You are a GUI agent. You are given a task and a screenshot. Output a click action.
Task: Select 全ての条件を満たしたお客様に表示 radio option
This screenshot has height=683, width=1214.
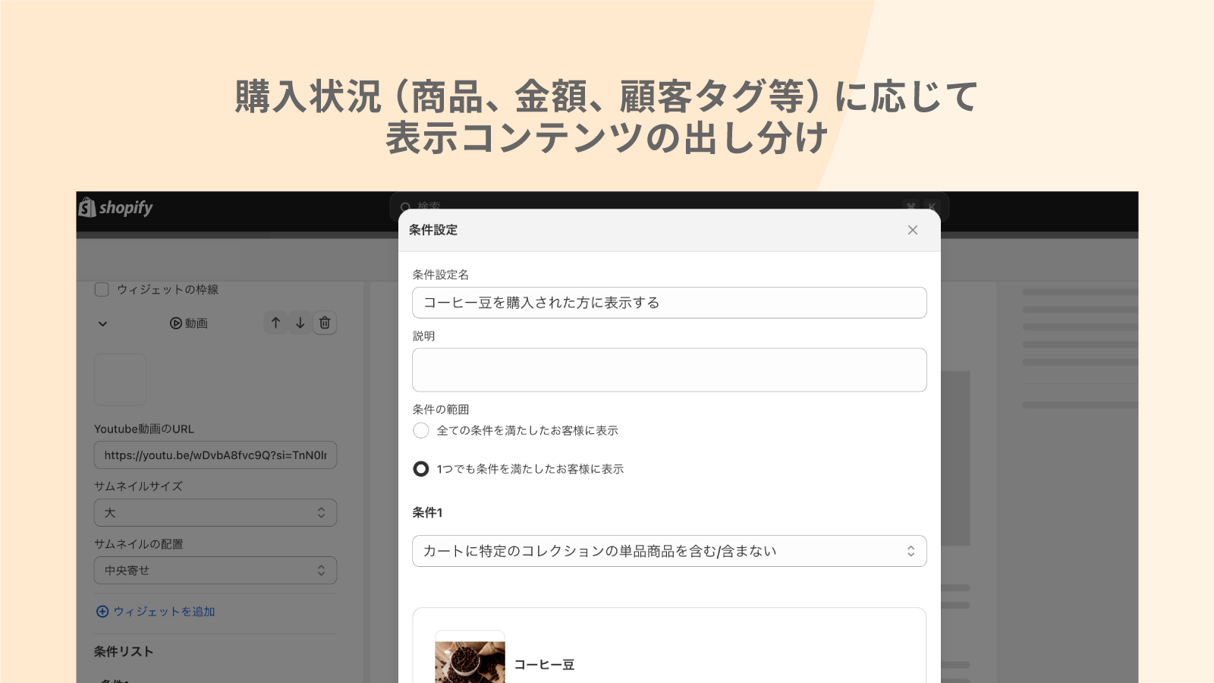(421, 430)
